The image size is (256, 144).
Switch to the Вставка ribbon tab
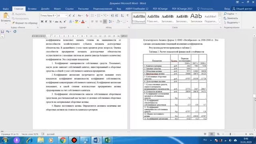point(32,9)
